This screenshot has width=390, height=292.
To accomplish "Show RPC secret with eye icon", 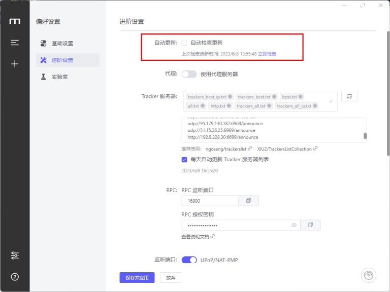I will coord(294,225).
